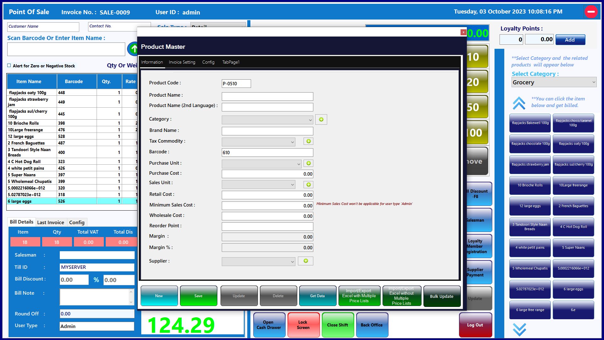The height and width of the screenshot is (340, 604).
Task: Click the green Save button
Action: coord(198,296)
